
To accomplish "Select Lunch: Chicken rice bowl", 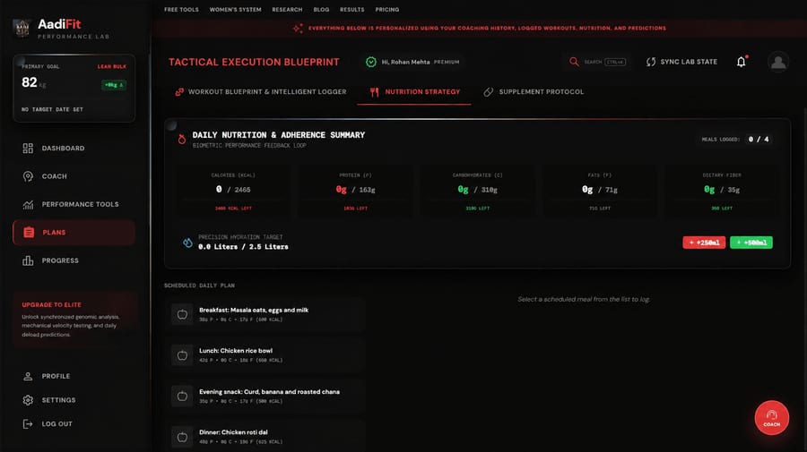I will (266, 355).
